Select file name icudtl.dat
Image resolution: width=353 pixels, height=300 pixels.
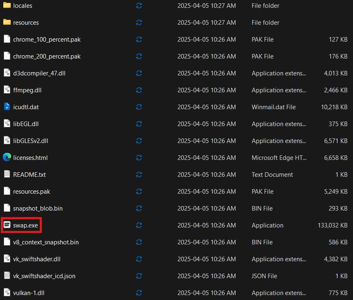point(26,107)
